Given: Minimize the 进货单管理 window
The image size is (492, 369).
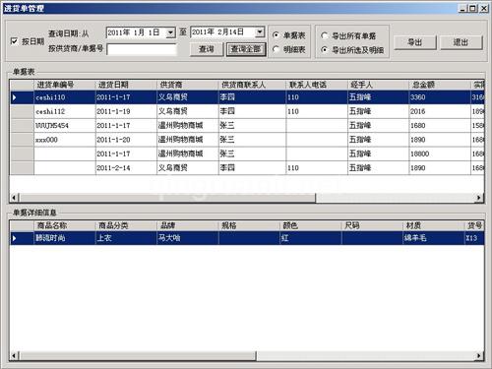Looking at the screenshot, I should pos(462,8).
